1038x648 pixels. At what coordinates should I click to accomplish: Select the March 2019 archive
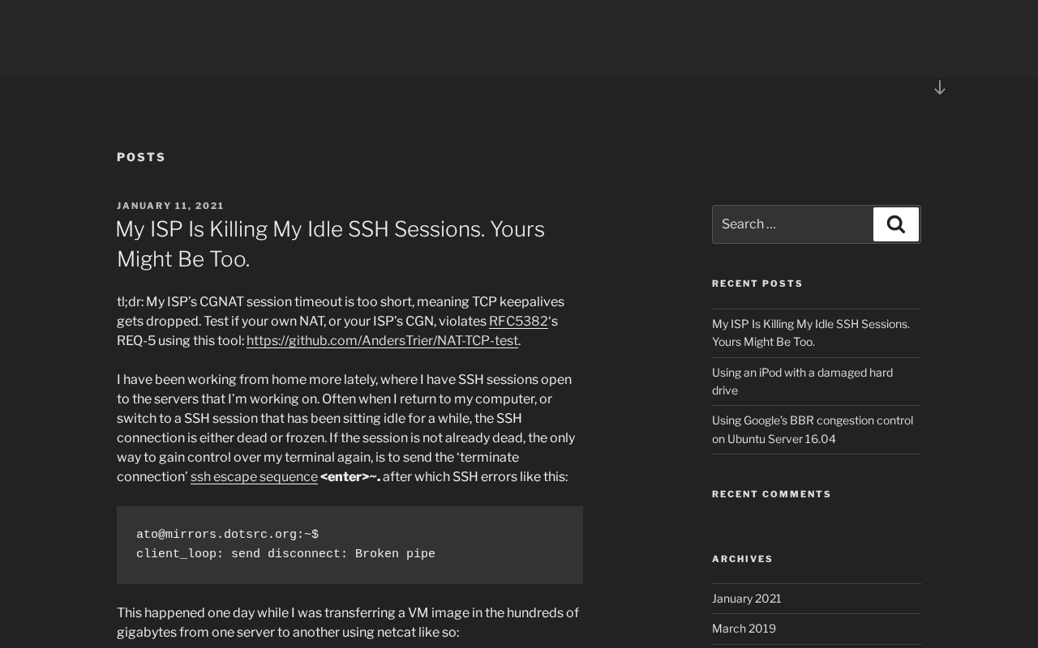point(744,628)
